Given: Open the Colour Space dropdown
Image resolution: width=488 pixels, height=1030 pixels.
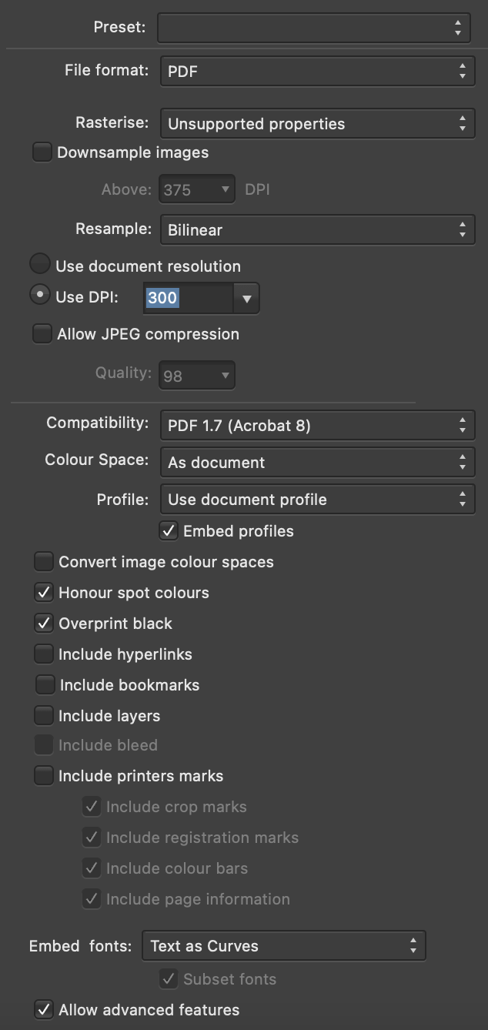Looking at the screenshot, I should [x=317, y=461].
